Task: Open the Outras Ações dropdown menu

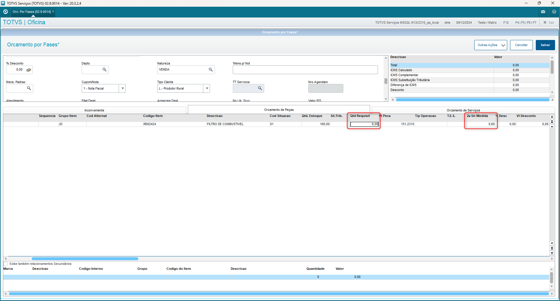Action: click(491, 45)
